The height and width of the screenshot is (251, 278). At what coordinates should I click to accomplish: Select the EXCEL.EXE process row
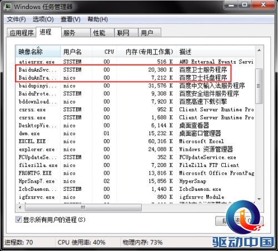135,141
